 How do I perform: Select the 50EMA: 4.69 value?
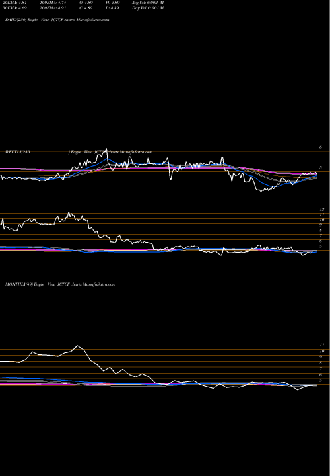pos(14,8)
